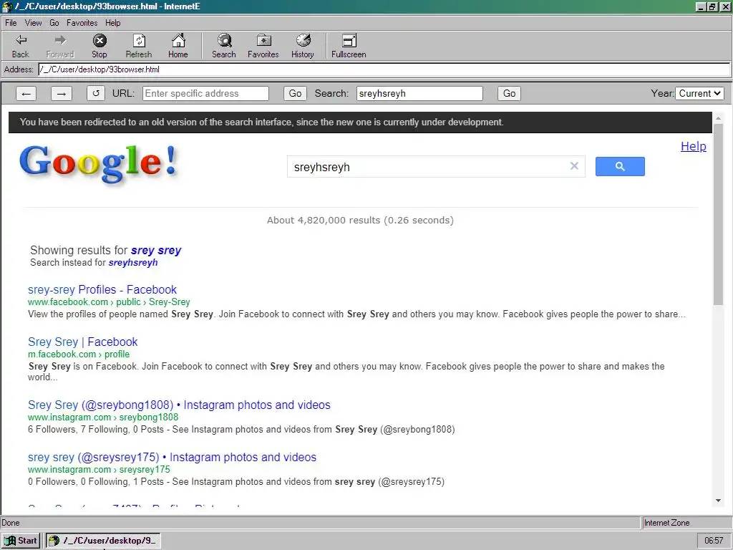Click the page scrollbar down arrow
The width and height of the screenshot is (733, 550).
718,501
